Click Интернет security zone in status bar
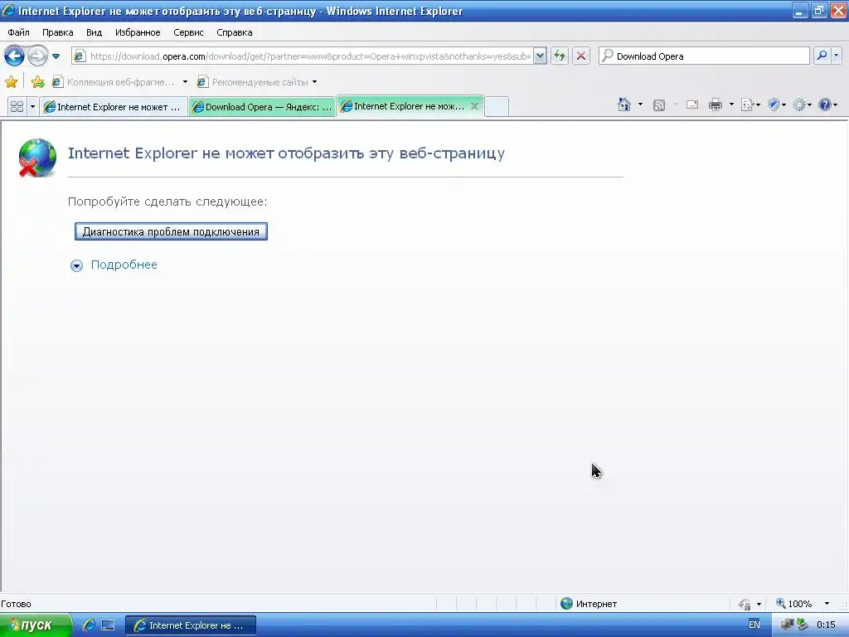849x637 pixels. (589, 604)
